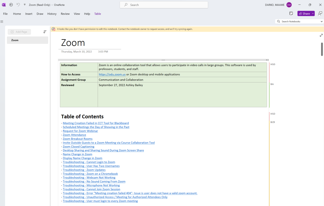The height and width of the screenshot is (206, 324).
Task: Click the sync permission warning icon
Action: 53,29
